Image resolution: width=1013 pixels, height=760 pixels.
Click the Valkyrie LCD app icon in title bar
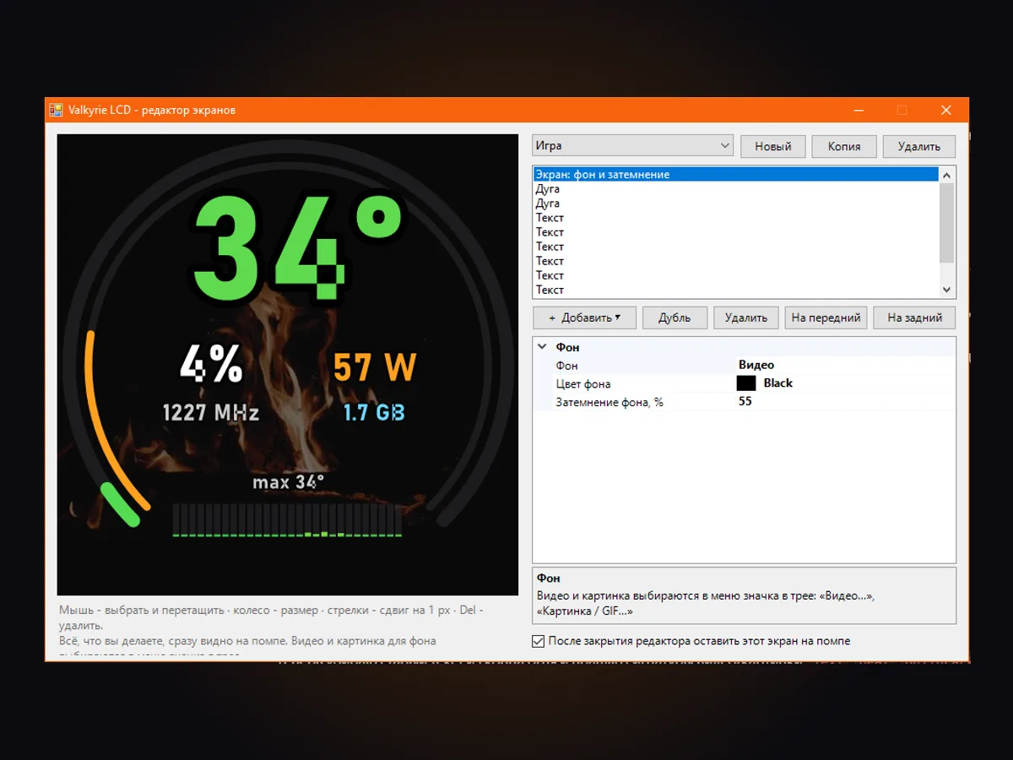[x=56, y=110]
